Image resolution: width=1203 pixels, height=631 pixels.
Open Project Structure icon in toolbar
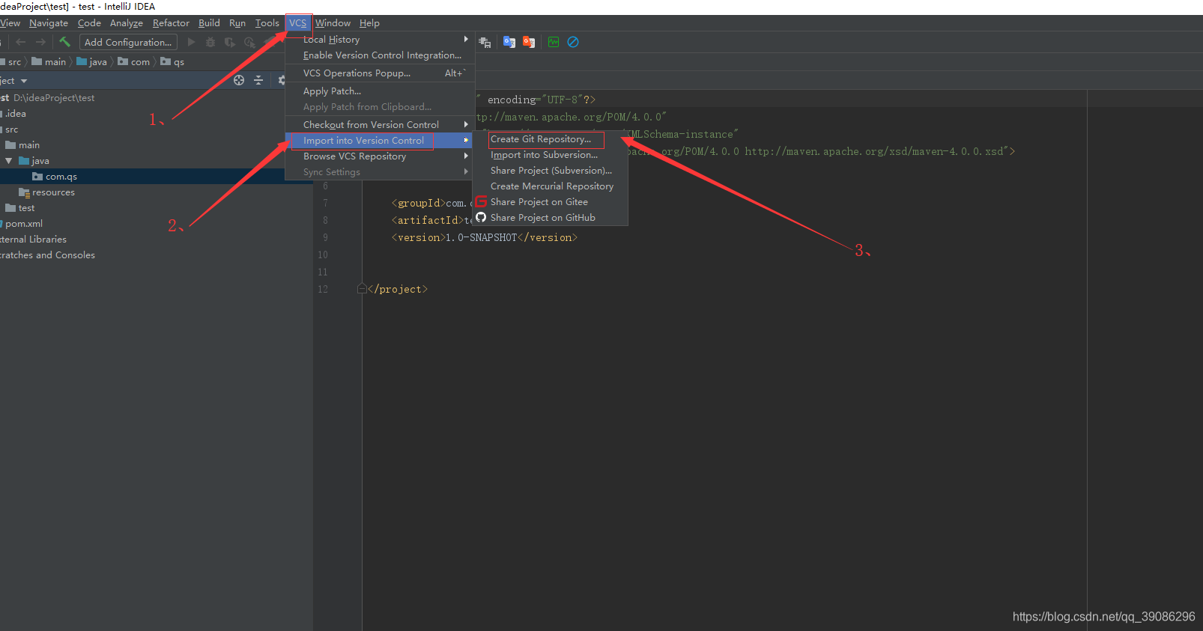coord(485,43)
